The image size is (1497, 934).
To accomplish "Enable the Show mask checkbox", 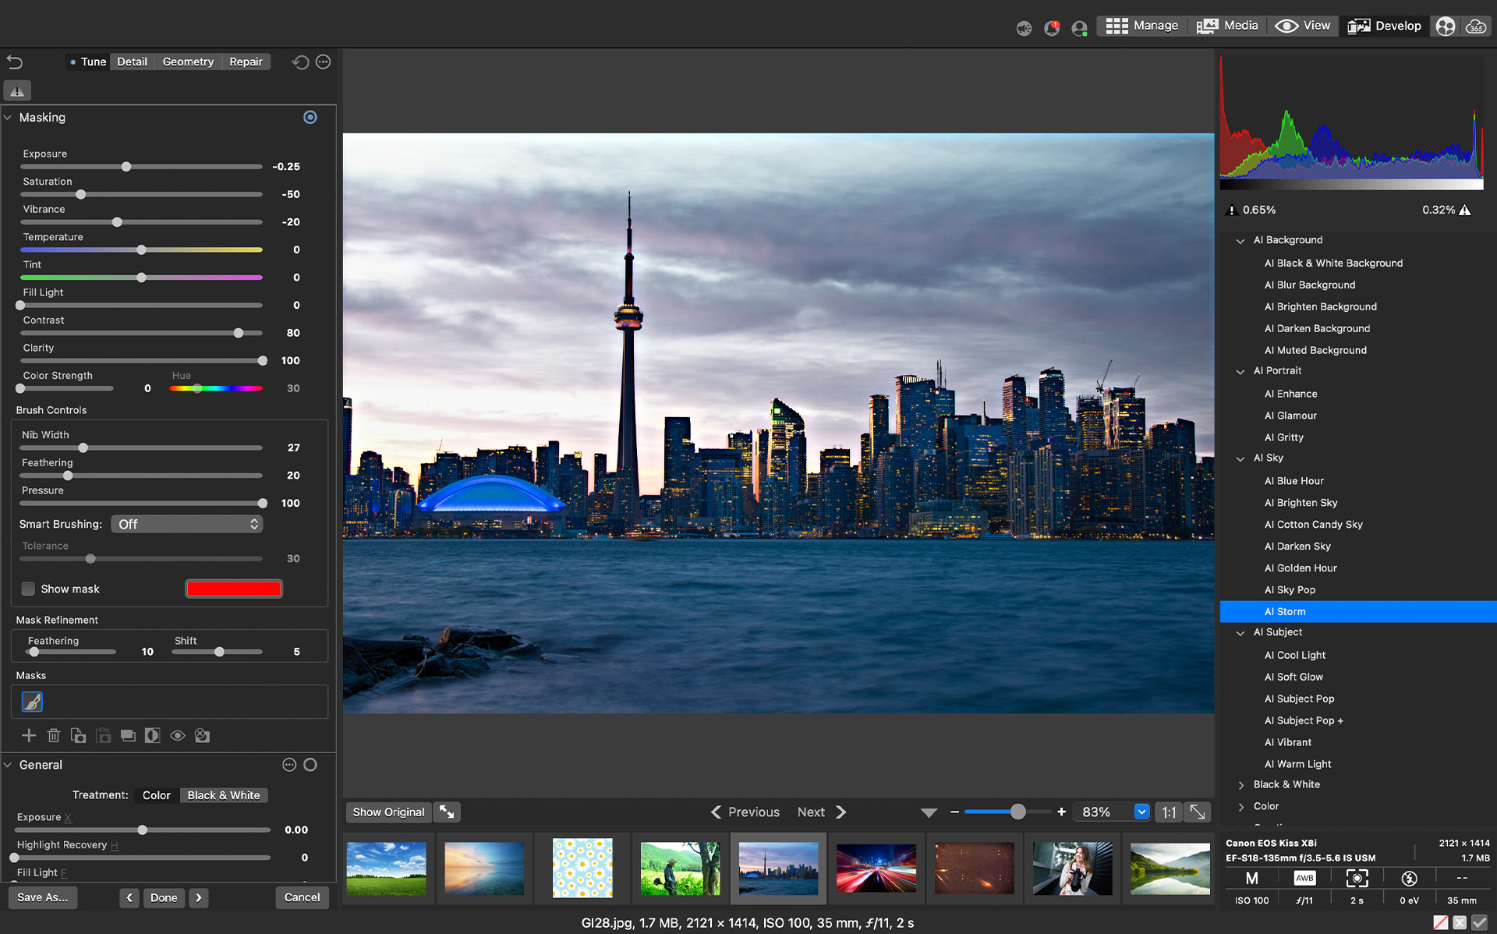I will click(28, 589).
